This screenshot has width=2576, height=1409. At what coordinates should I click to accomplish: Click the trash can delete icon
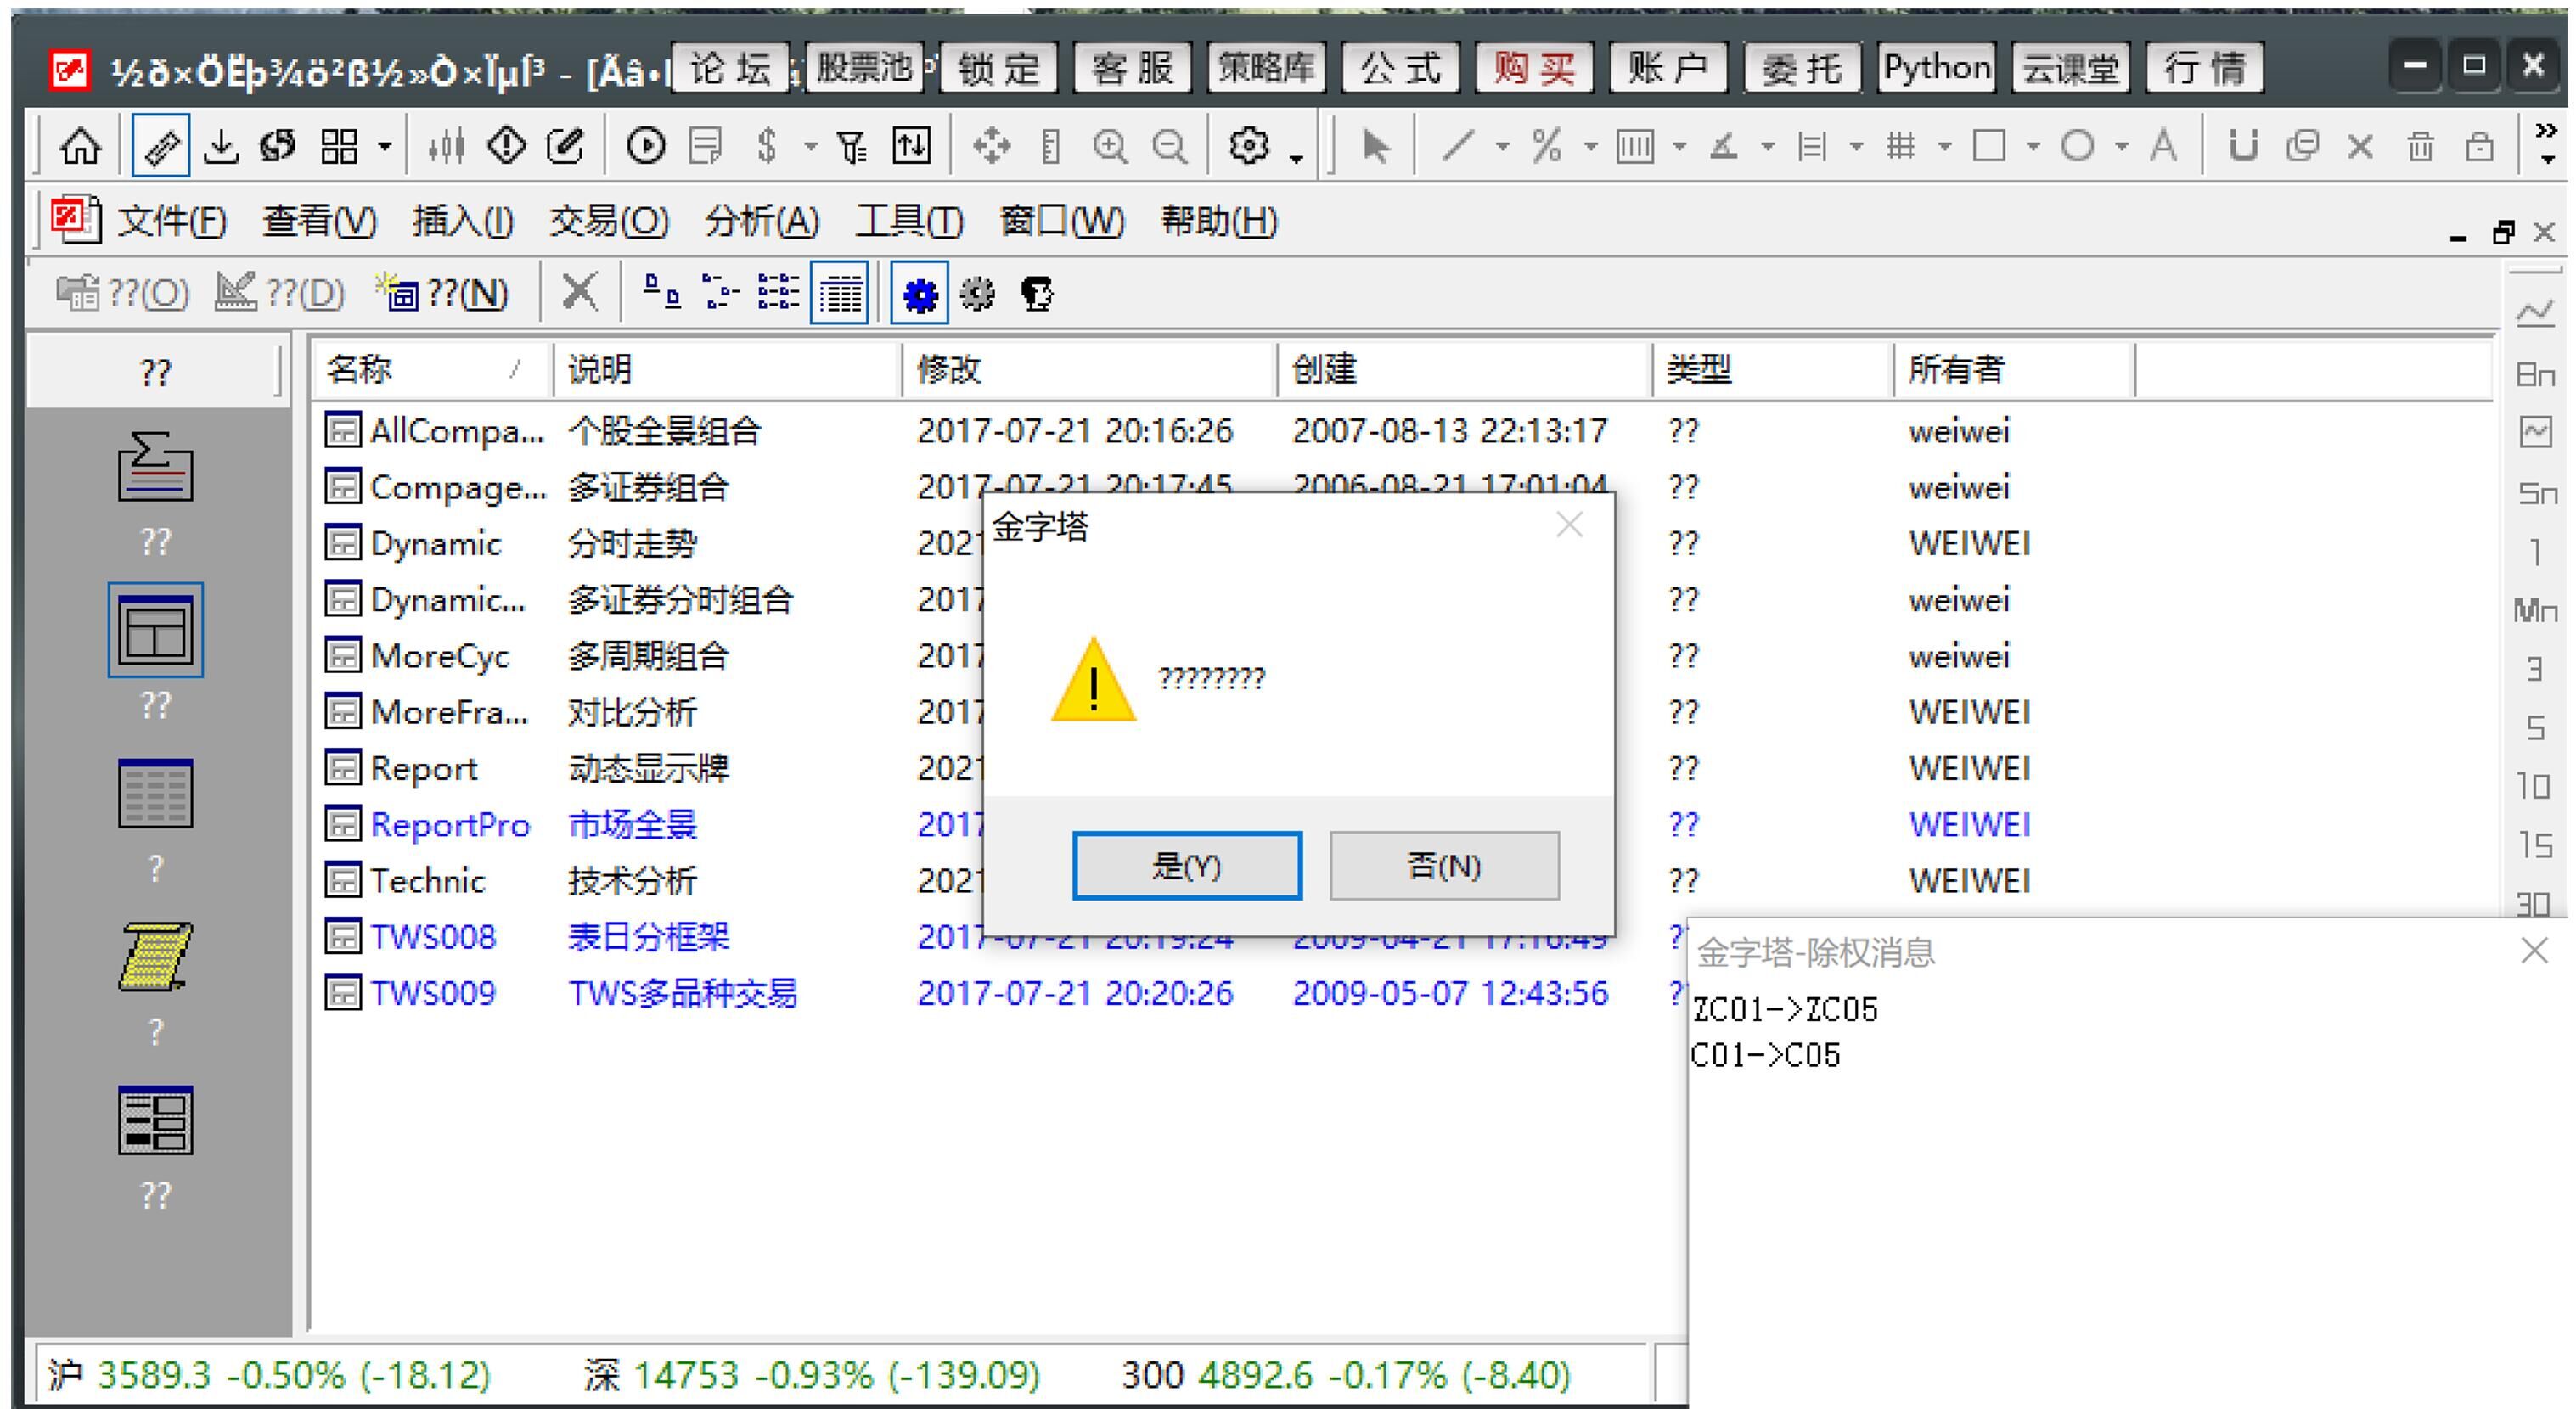[x=2420, y=146]
